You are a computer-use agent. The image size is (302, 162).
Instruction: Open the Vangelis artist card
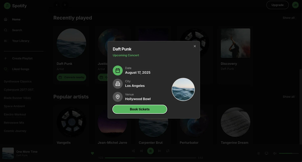[x=71, y=125]
